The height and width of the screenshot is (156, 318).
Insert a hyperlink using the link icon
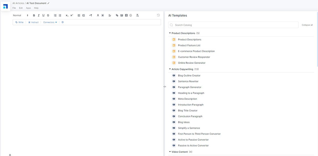pyautogui.click(x=117, y=15)
